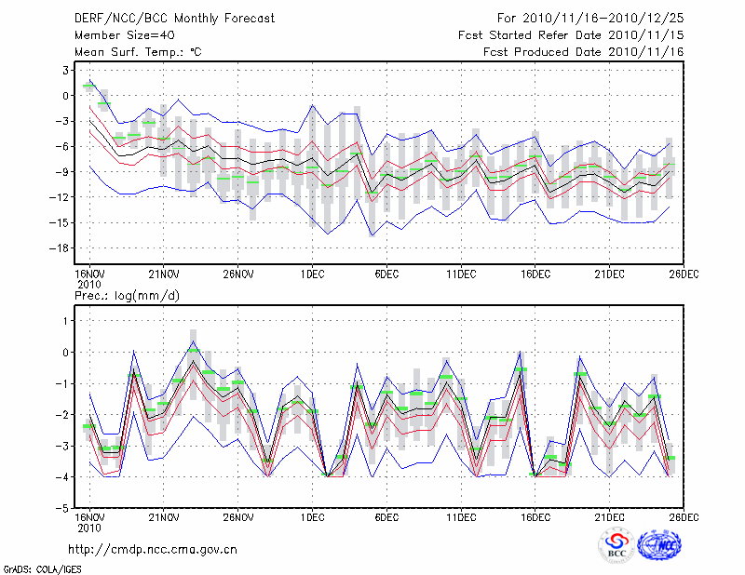The image size is (745, 575).
Task: Click the Fcst Started Refer Date line
Action: point(571,35)
